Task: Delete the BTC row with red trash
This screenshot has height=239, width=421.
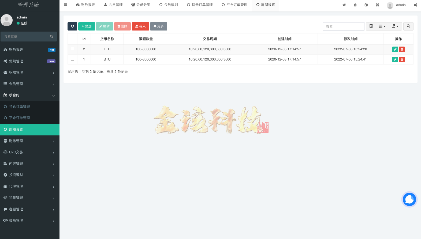Action: point(402,59)
